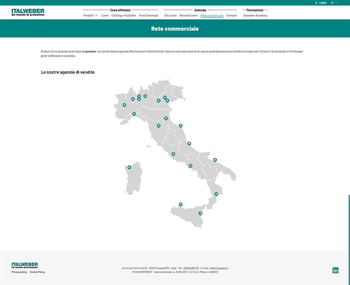Open the Cookie Policy link
Viewport: 350px width, 285px height.
pyautogui.click(x=37, y=272)
